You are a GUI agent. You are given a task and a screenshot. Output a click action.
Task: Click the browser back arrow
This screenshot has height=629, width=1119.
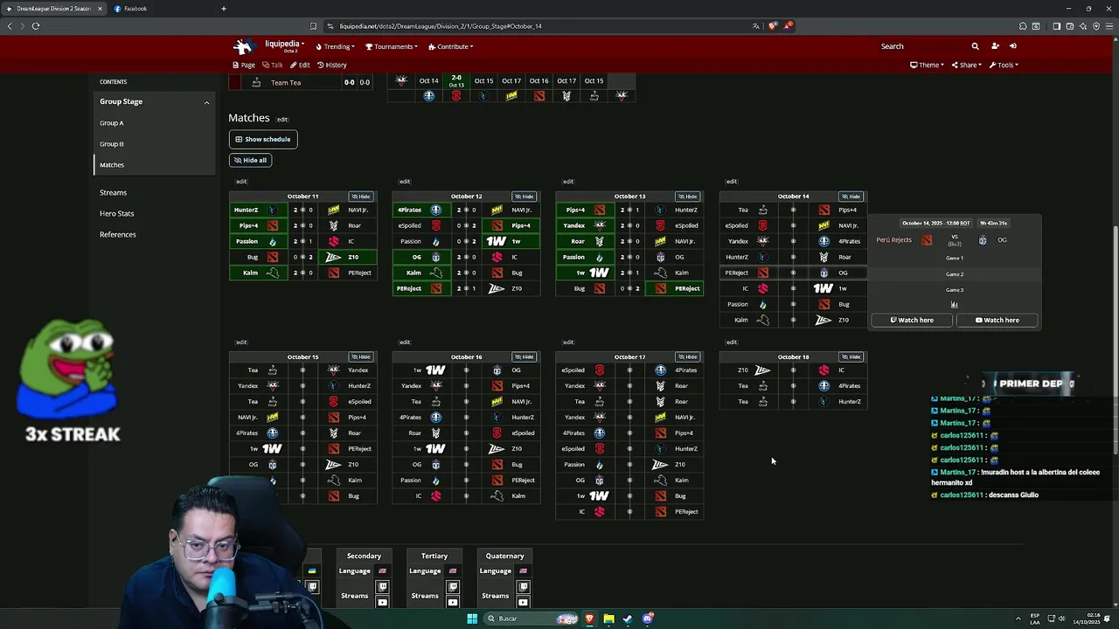[10, 26]
